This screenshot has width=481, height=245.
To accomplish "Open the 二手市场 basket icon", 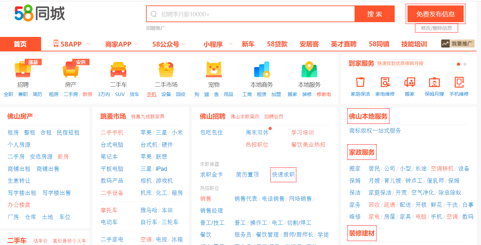I will tap(166, 70).
